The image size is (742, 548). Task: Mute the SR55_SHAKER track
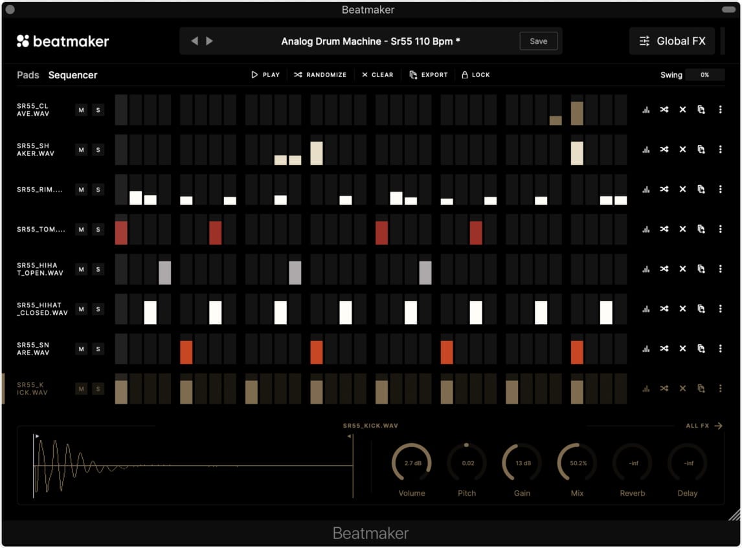click(82, 150)
